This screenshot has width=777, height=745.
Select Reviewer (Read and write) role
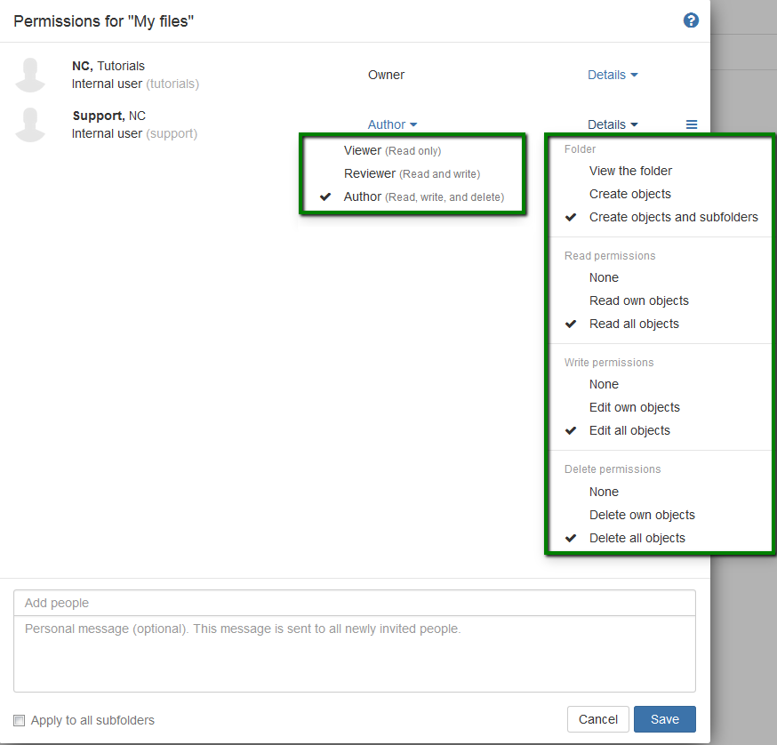pyautogui.click(x=413, y=173)
